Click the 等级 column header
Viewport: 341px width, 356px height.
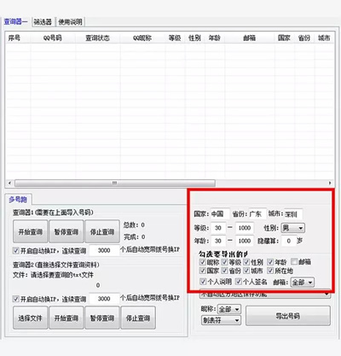(175, 38)
